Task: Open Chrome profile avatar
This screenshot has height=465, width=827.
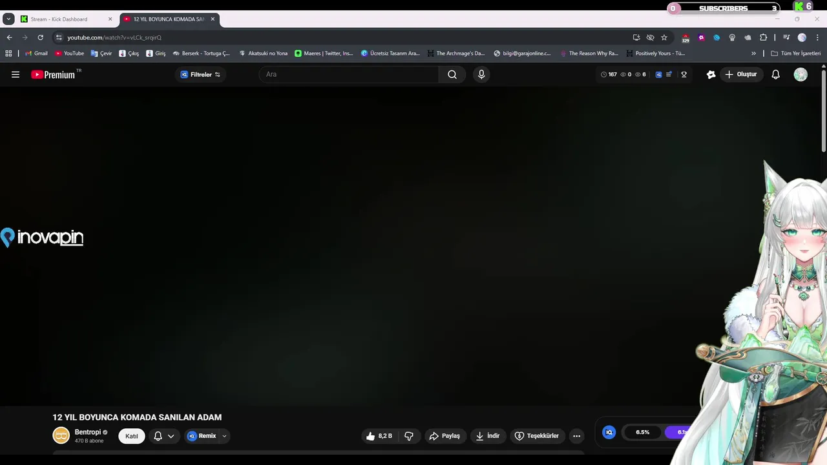Action: 802,37
